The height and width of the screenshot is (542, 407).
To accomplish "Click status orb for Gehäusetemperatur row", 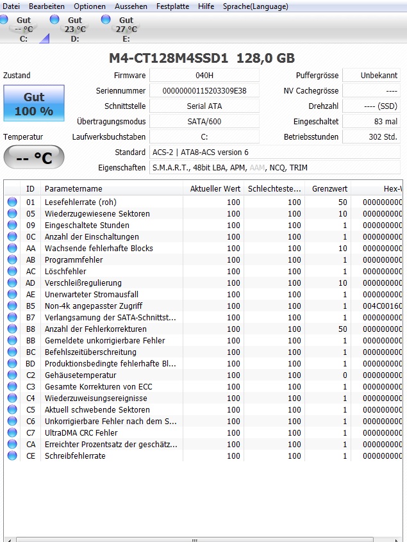I will (x=12, y=375).
